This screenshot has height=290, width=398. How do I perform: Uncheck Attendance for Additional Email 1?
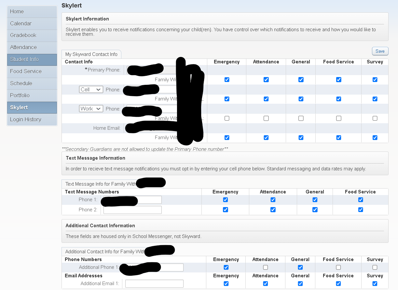[266, 283]
